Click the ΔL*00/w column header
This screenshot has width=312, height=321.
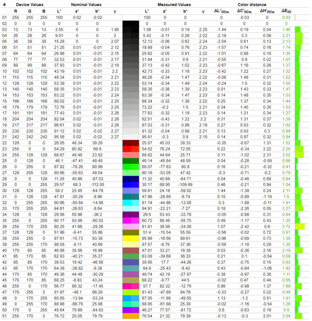(221, 11)
